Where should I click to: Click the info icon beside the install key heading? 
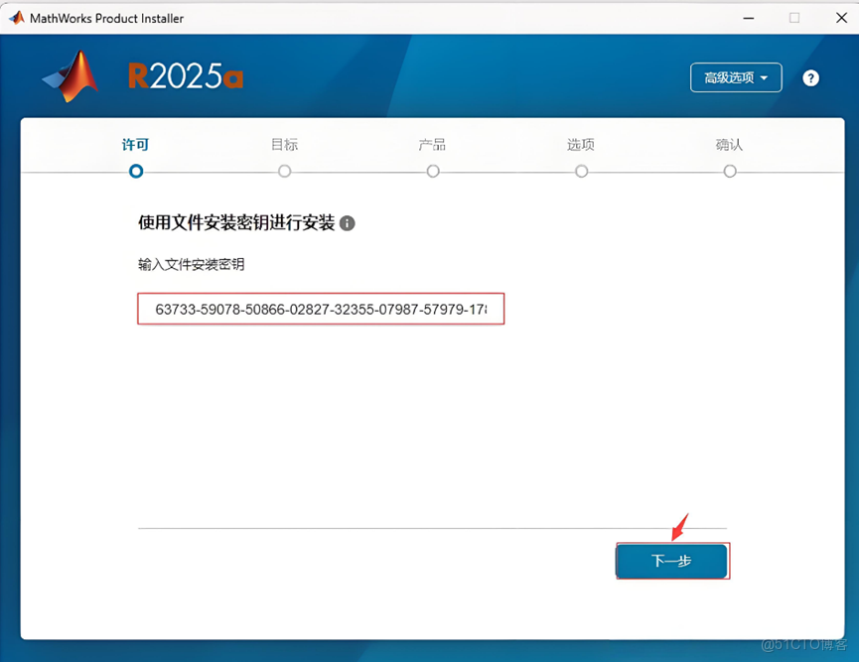click(347, 223)
